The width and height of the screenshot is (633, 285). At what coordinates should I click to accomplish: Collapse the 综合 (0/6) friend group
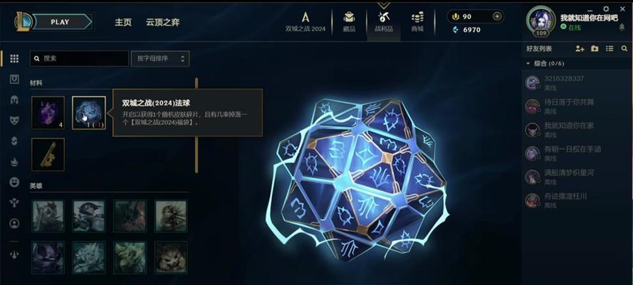pos(528,63)
